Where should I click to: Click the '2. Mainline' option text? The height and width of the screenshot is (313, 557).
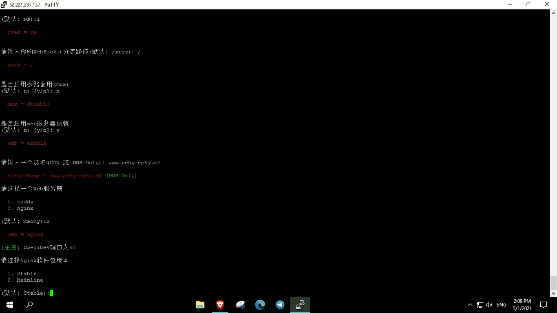pyautogui.click(x=25, y=280)
